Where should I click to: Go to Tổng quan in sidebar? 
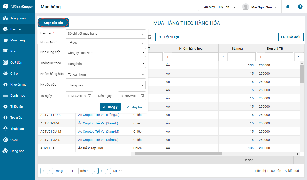[18, 18]
